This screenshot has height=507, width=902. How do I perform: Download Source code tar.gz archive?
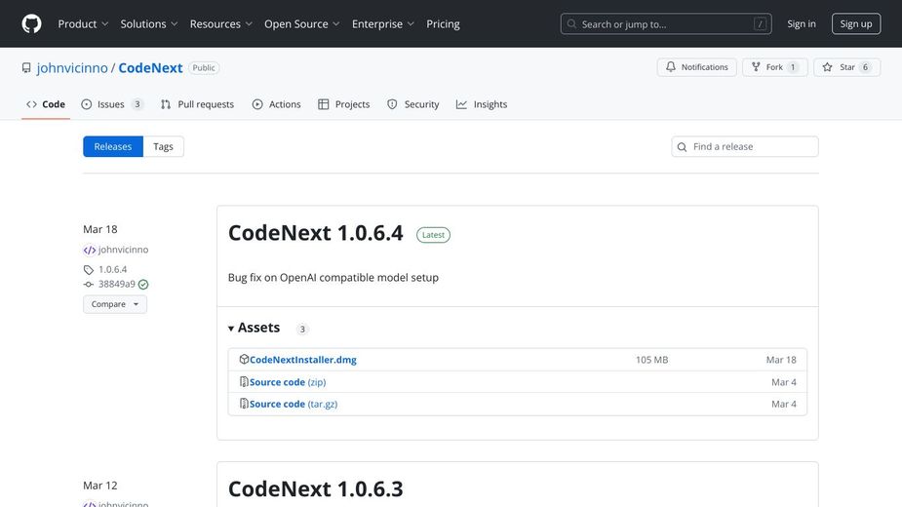(x=293, y=404)
